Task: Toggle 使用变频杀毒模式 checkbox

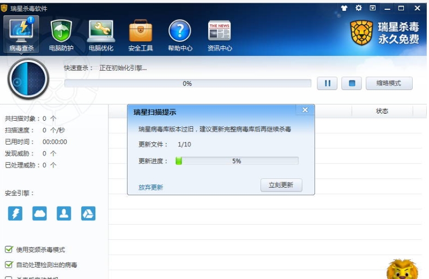Action: (x=9, y=249)
